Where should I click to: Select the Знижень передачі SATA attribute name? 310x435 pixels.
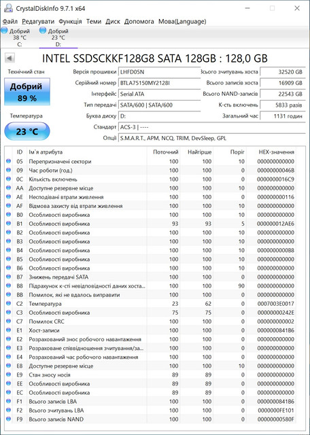pos(58,277)
